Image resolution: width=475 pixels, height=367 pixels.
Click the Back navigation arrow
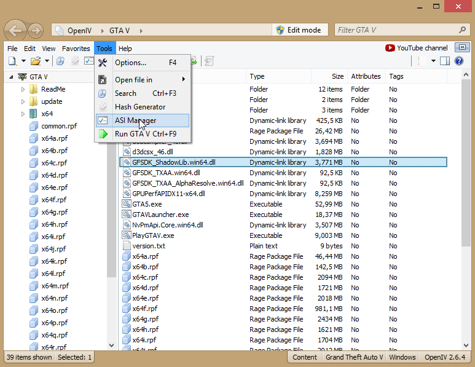tap(15, 30)
